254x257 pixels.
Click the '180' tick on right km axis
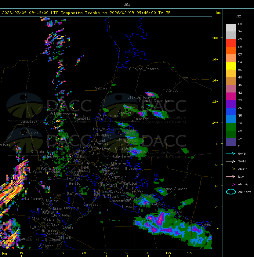pyautogui.click(x=215, y=38)
